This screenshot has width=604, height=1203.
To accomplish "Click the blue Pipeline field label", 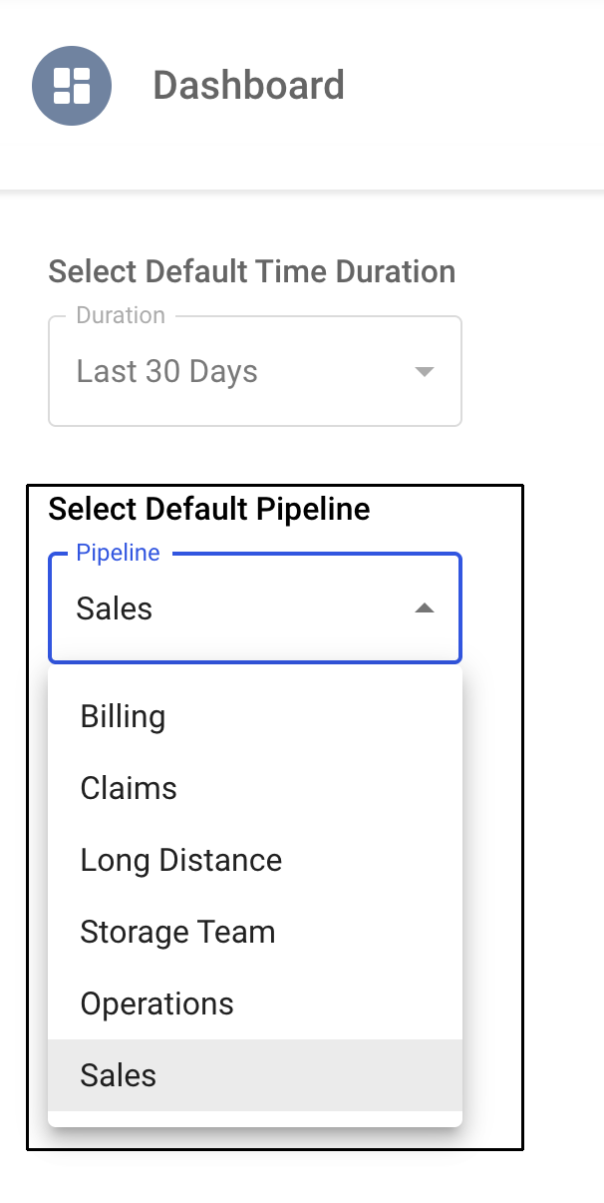I will (119, 553).
